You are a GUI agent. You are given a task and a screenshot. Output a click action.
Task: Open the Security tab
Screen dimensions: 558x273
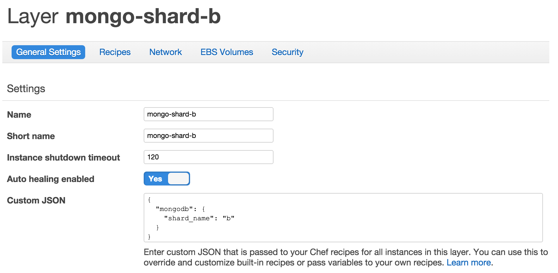tap(287, 52)
